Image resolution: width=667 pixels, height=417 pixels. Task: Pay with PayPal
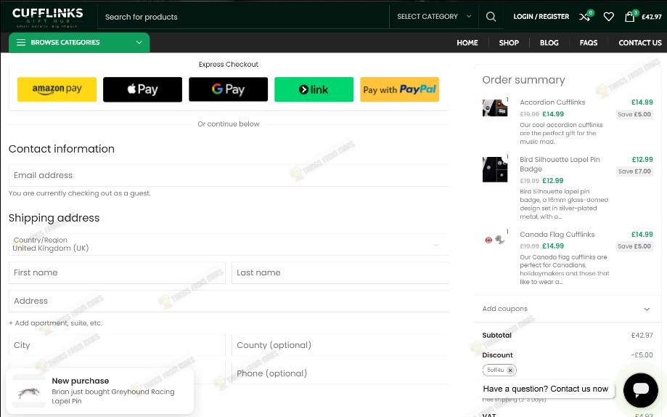pos(399,89)
